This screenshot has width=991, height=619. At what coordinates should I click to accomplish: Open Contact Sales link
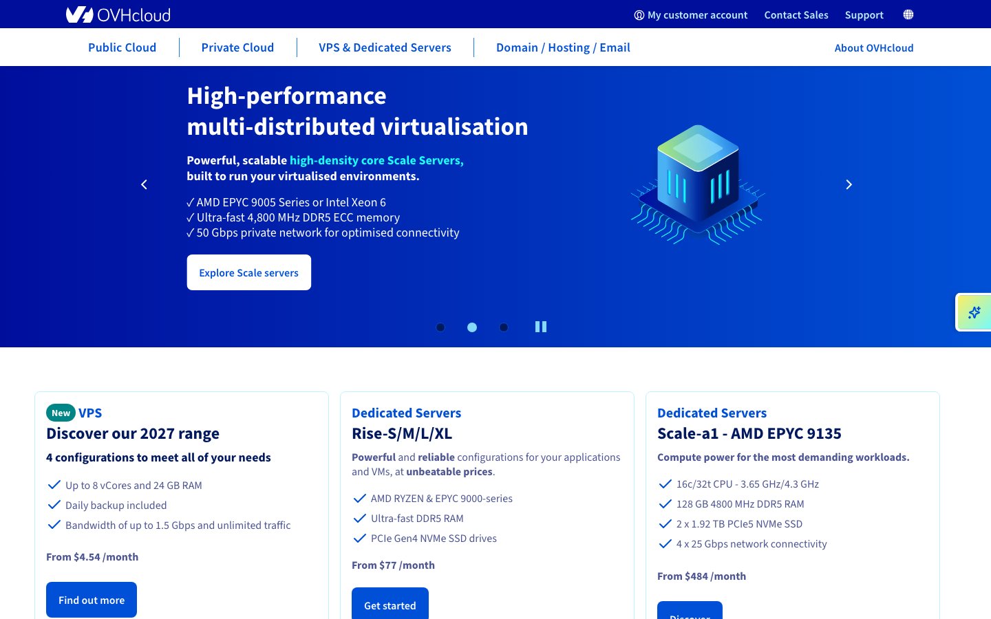[x=796, y=15]
